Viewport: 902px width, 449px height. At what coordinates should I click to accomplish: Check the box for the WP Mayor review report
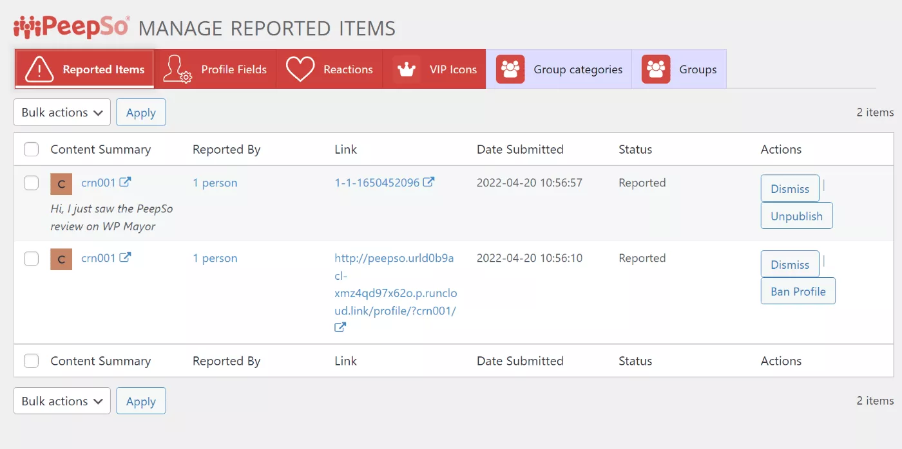pyautogui.click(x=32, y=183)
